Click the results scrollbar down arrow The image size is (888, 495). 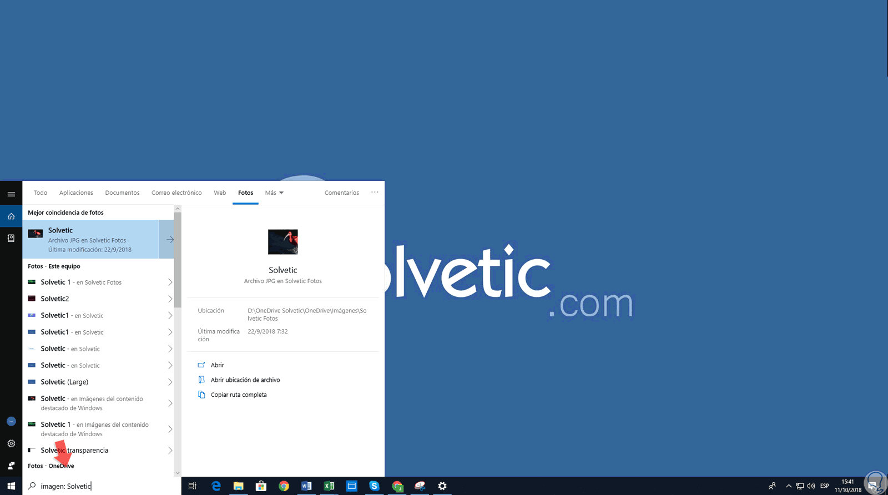click(x=178, y=473)
